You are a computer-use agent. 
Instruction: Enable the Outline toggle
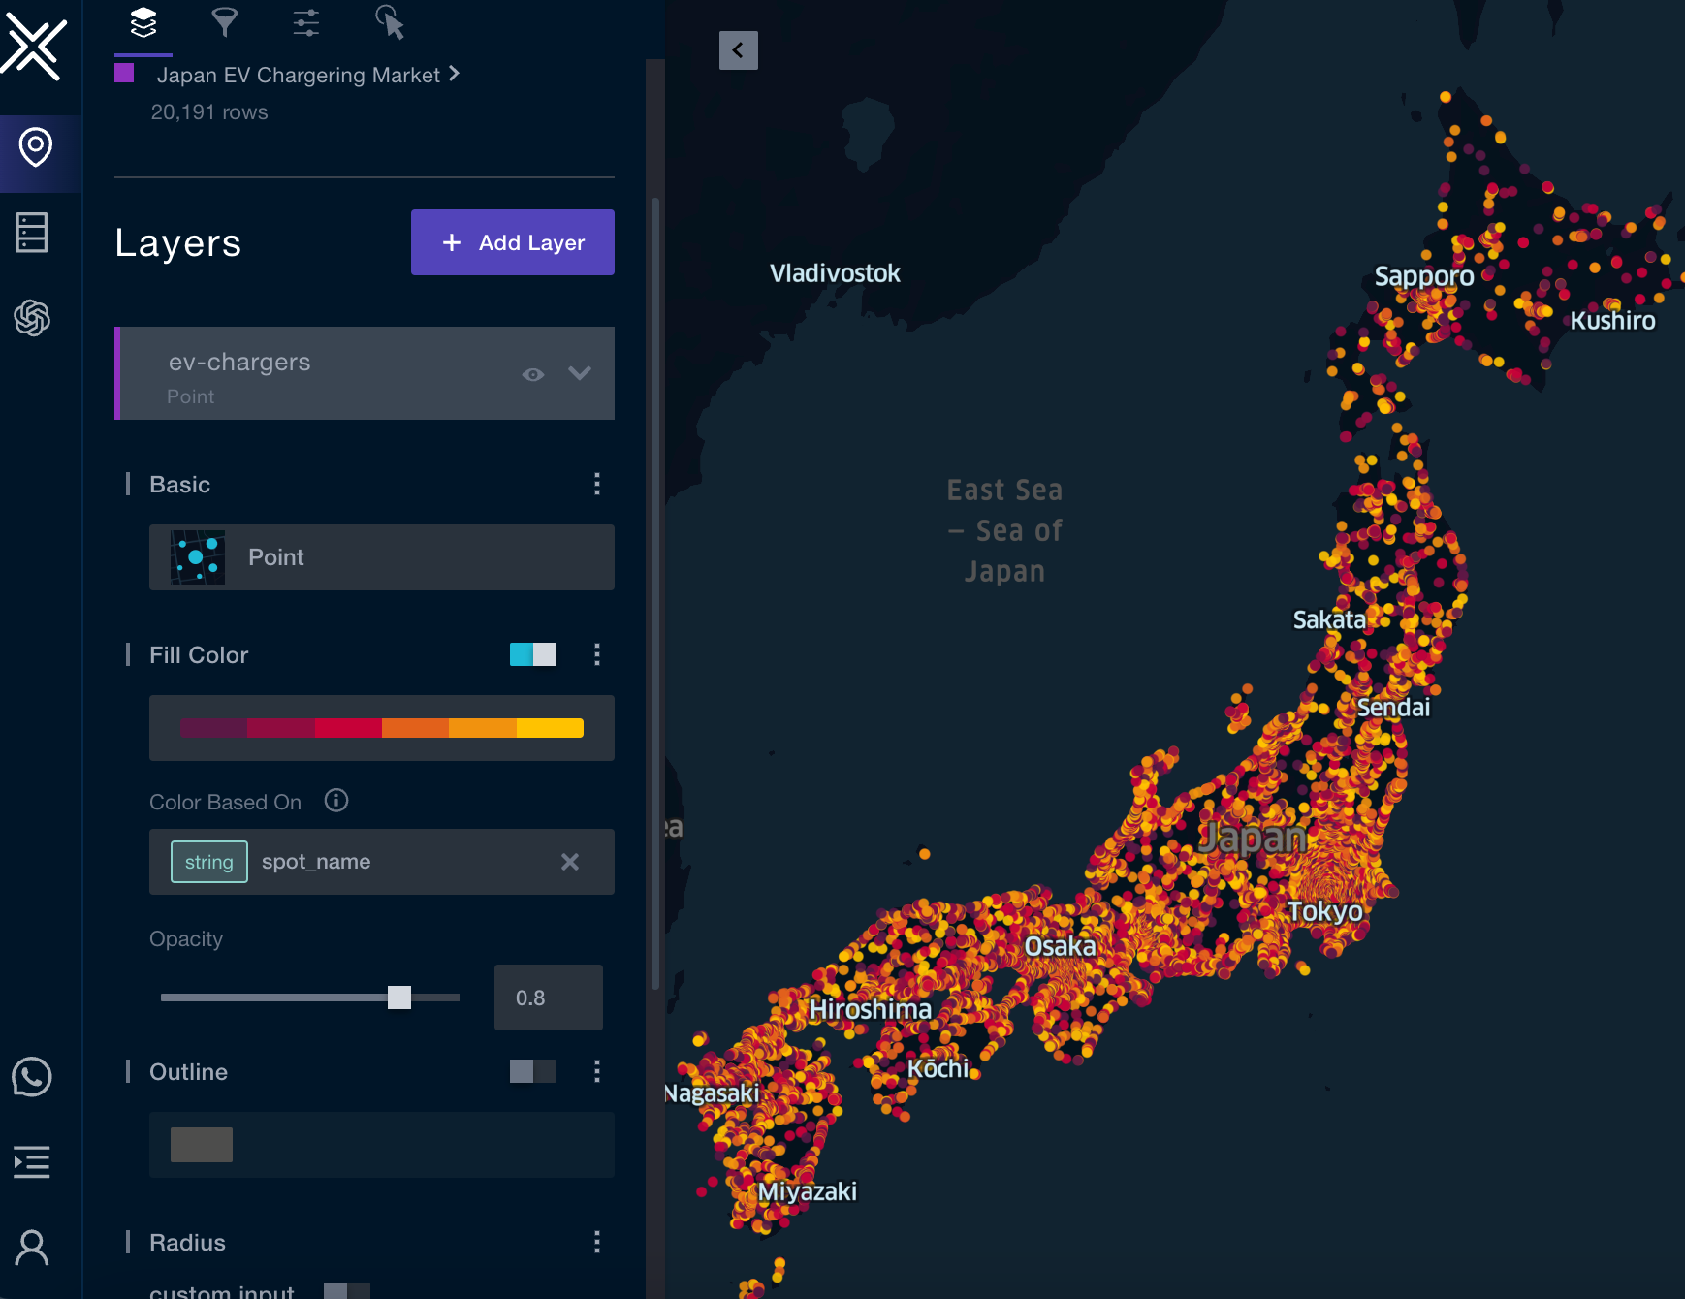tap(532, 1071)
